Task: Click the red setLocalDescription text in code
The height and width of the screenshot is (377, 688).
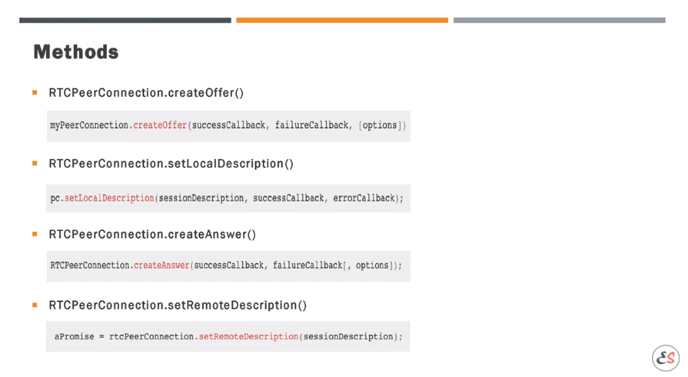Action: (x=109, y=198)
